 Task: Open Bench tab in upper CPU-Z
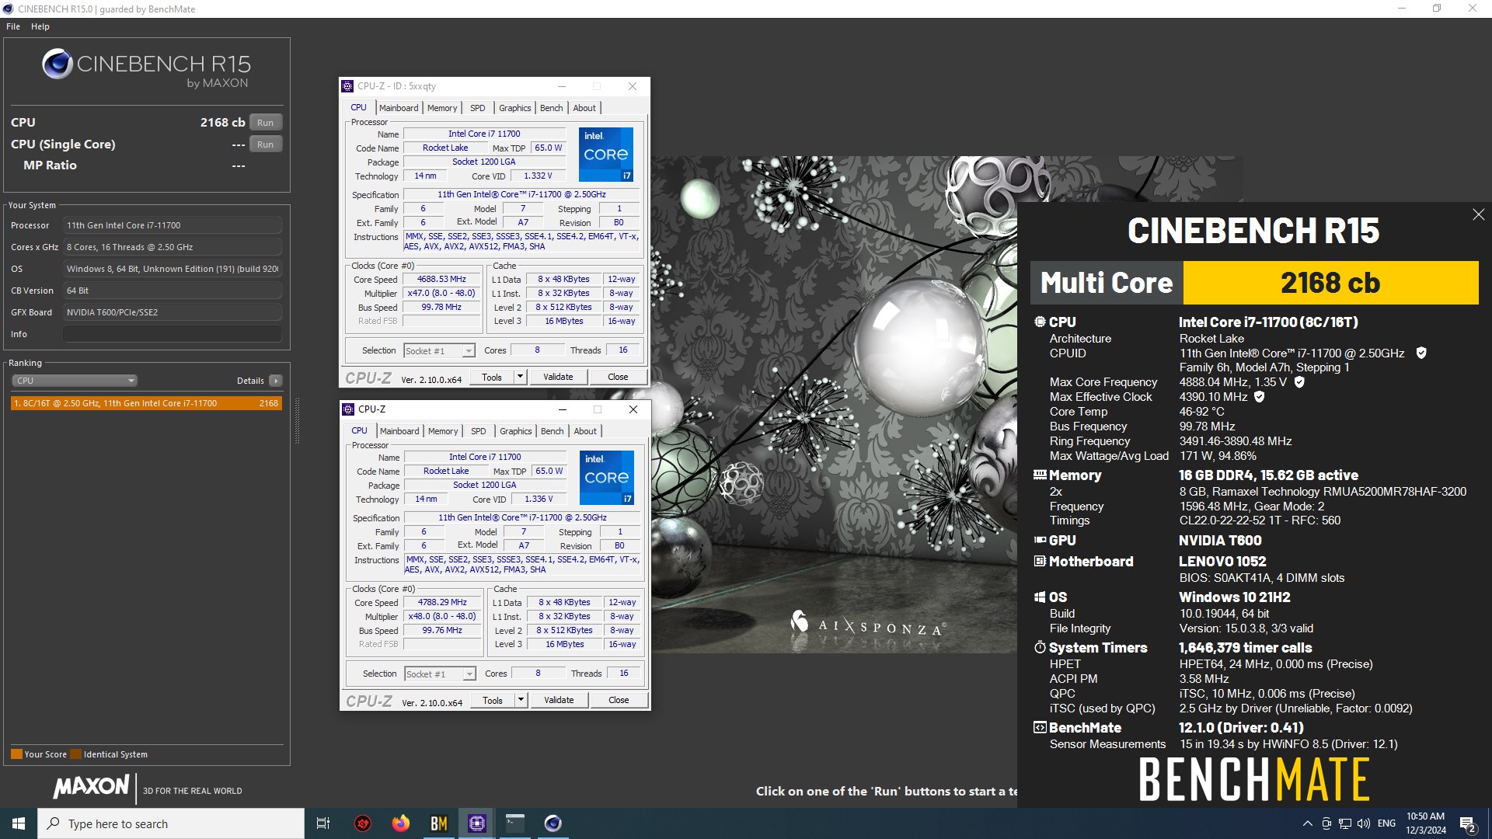pos(552,108)
